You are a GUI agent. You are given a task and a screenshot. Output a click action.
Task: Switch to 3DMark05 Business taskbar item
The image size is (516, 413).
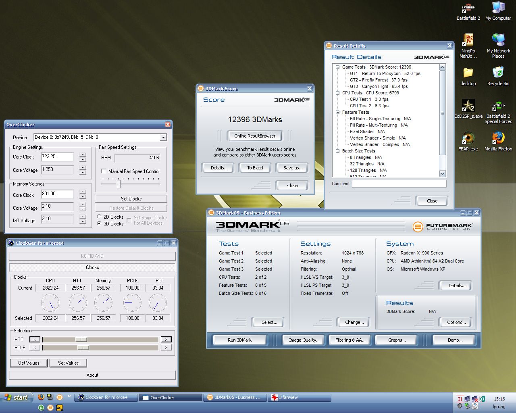pyautogui.click(x=235, y=397)
